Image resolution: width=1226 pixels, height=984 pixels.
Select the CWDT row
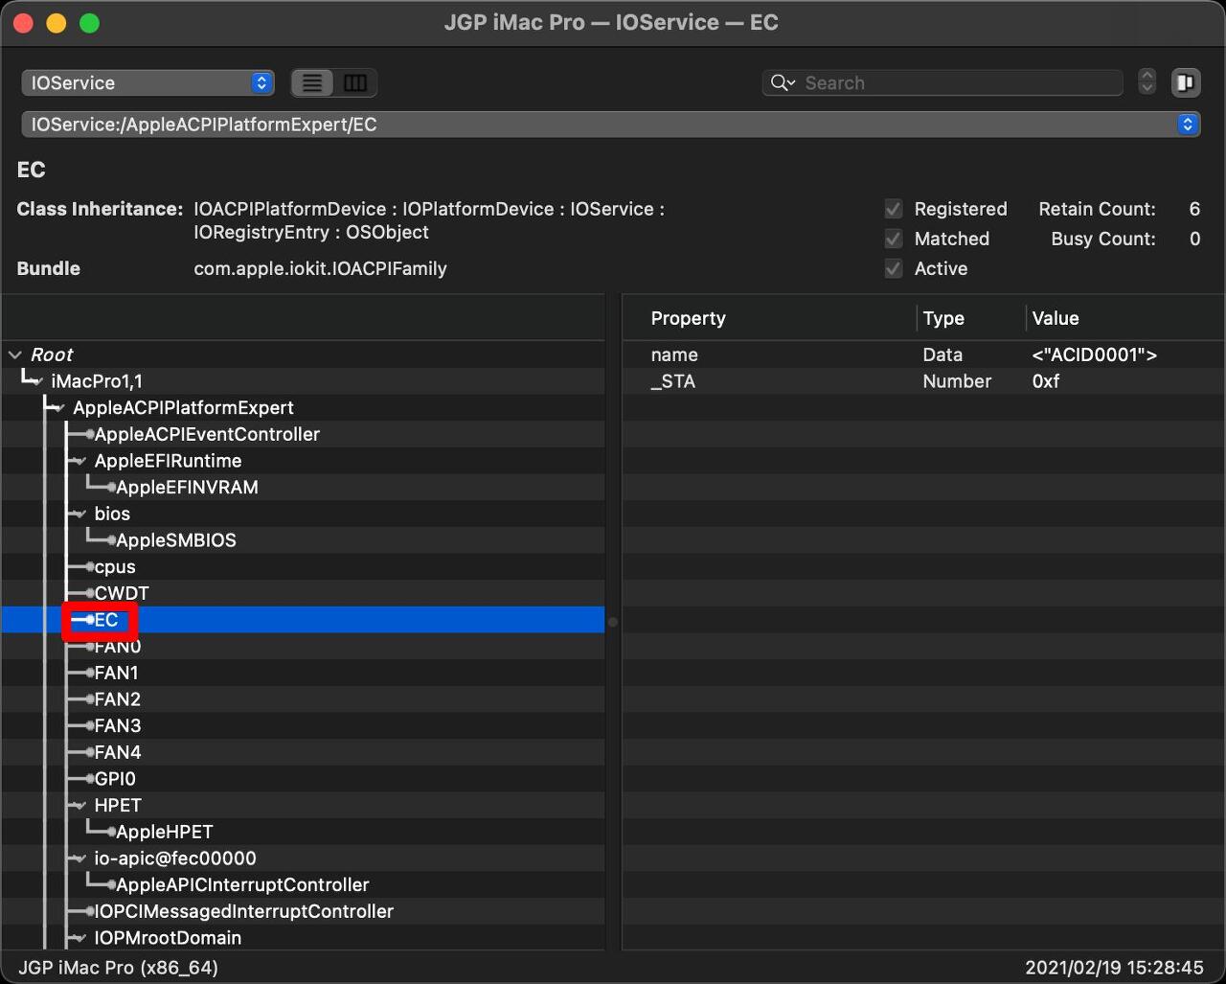pyautogui.click(x=303, y=593)
